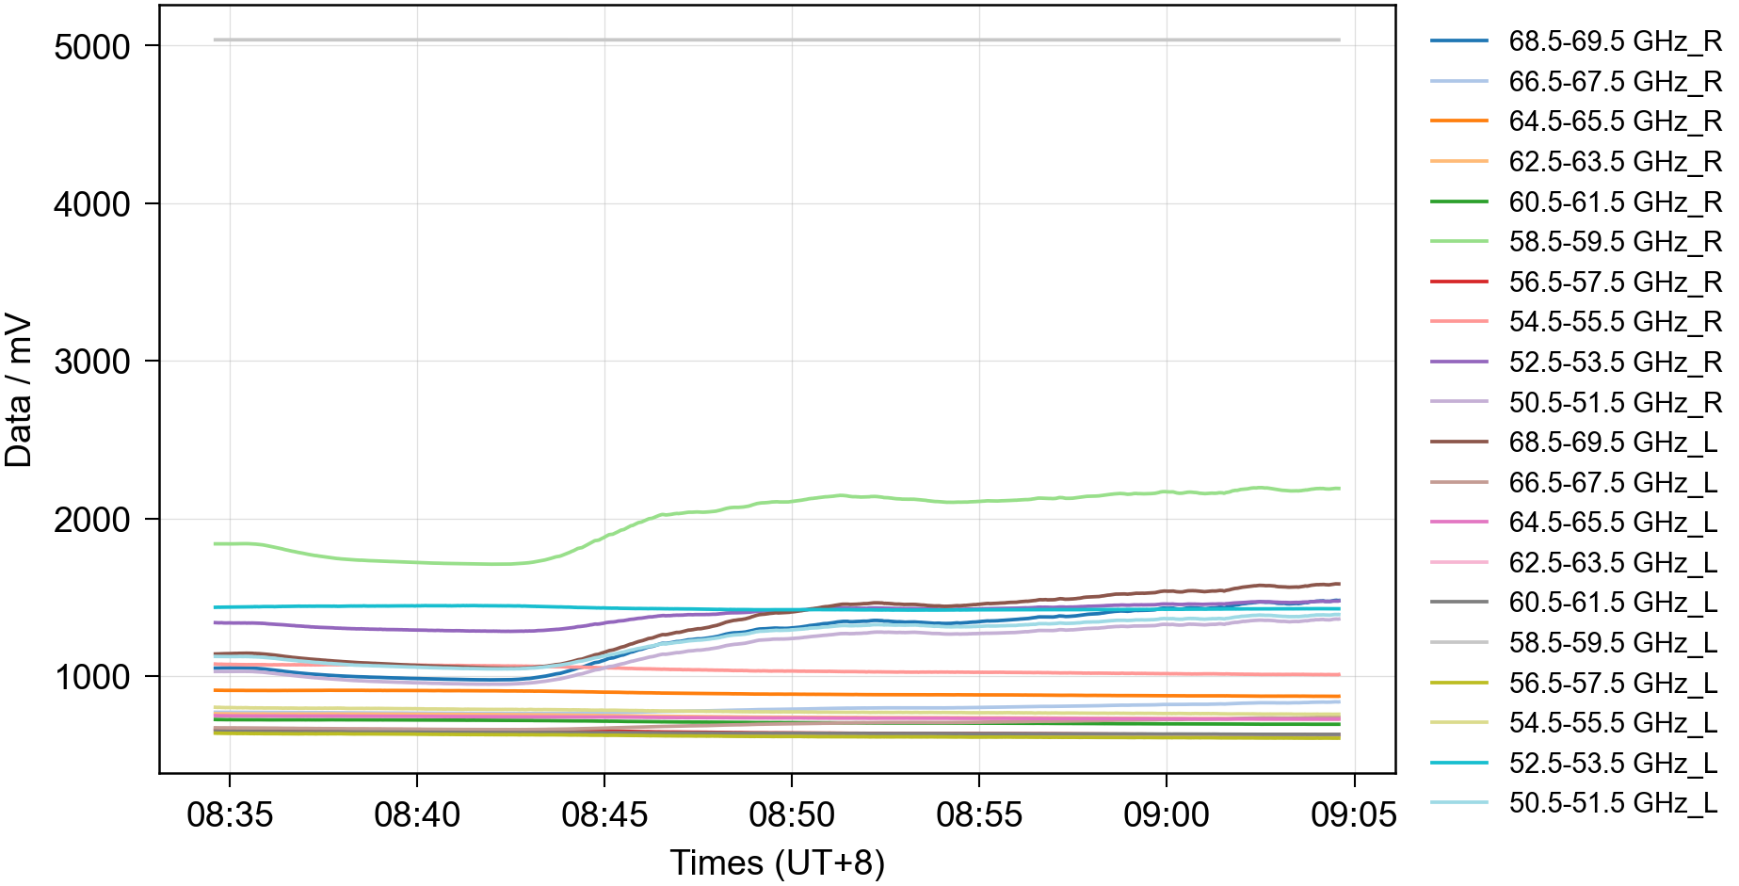
Task: Click the olive 56.5-57.5 GHz_L legend swatch
Action: coord(1458,683)
